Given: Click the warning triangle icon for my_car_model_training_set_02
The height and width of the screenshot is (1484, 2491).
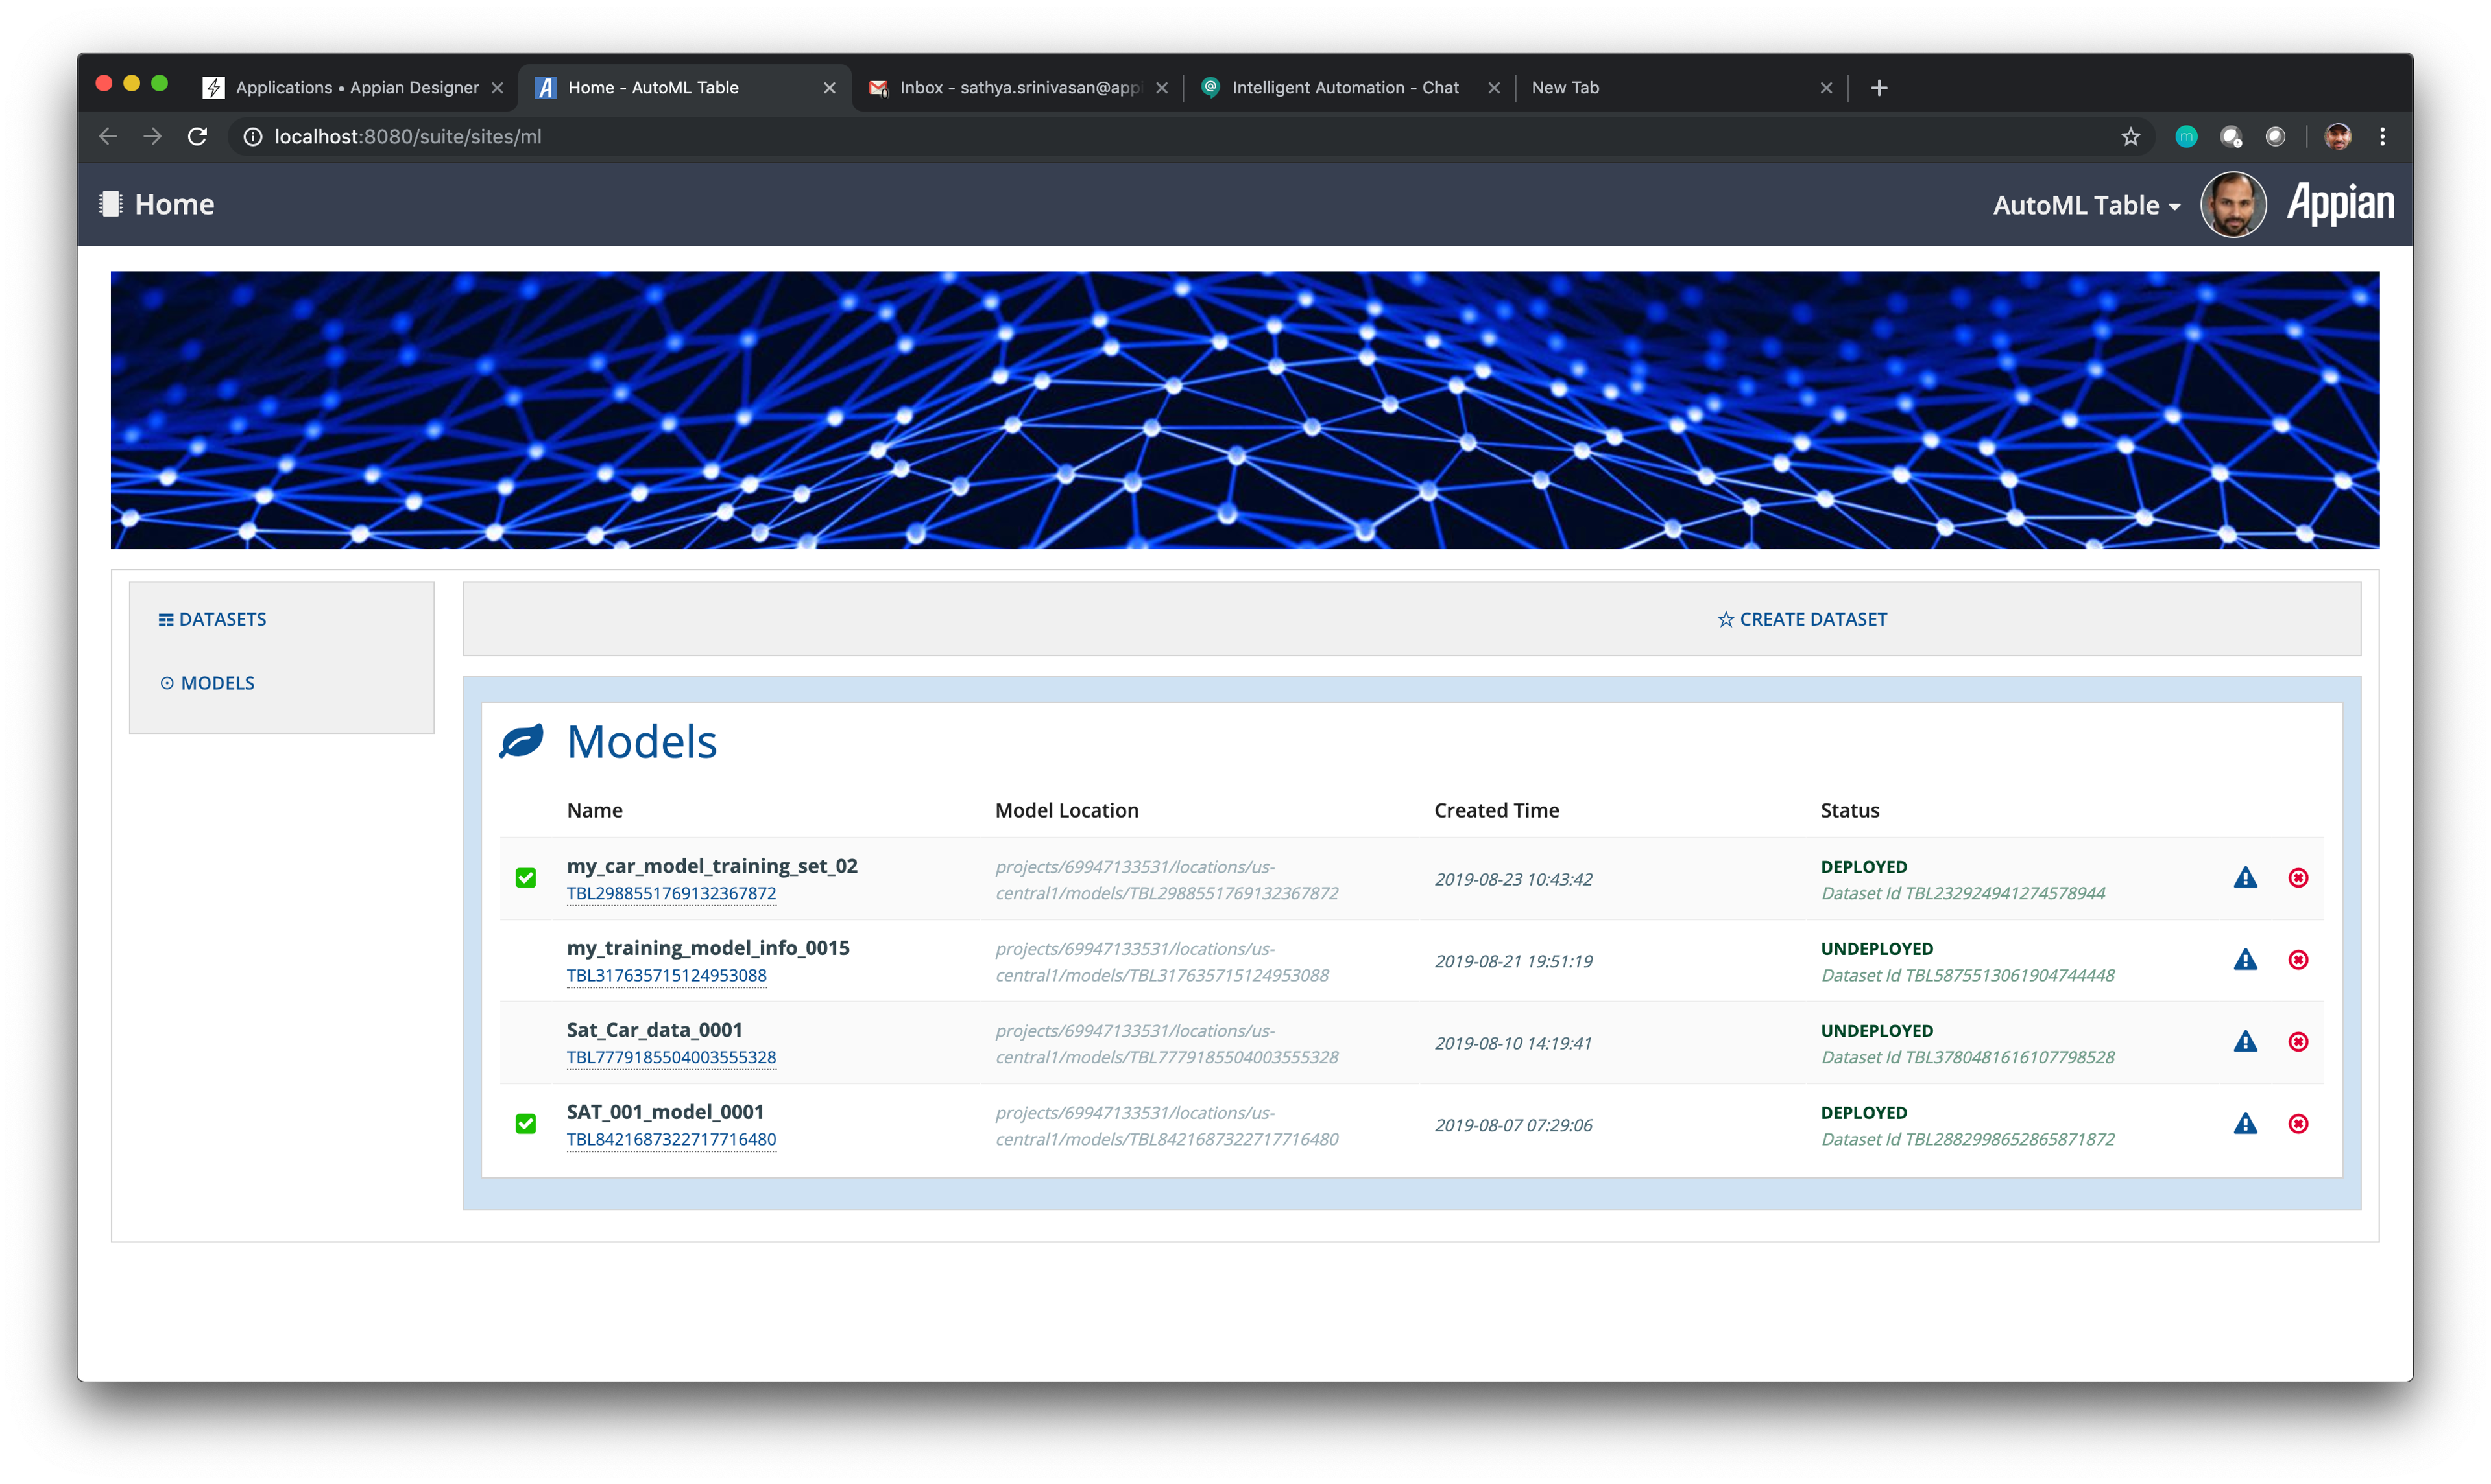Looking at the screenshot, I should pyautogui.click(x=2245, y=877).
